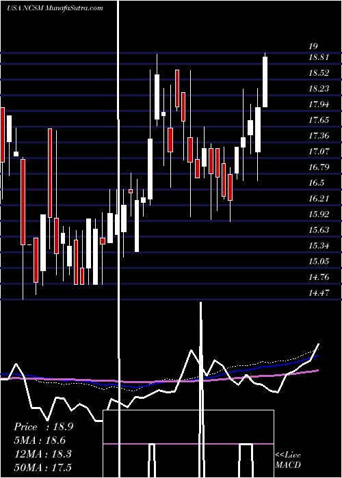Click the 18.23 price axis label
Viewport: 342px width, 478px height.
(319, 88)
